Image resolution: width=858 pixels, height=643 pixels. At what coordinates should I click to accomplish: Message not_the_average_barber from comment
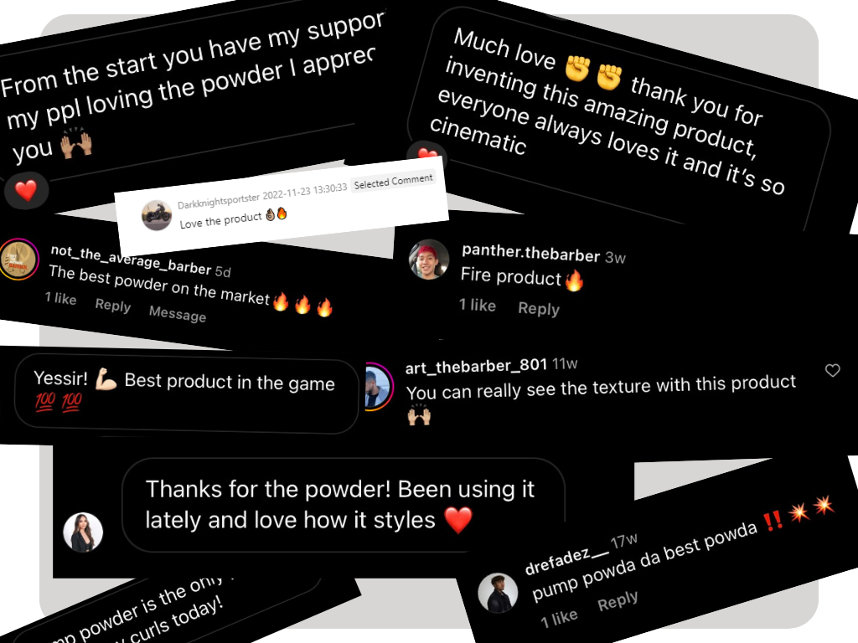coord(178,314)
